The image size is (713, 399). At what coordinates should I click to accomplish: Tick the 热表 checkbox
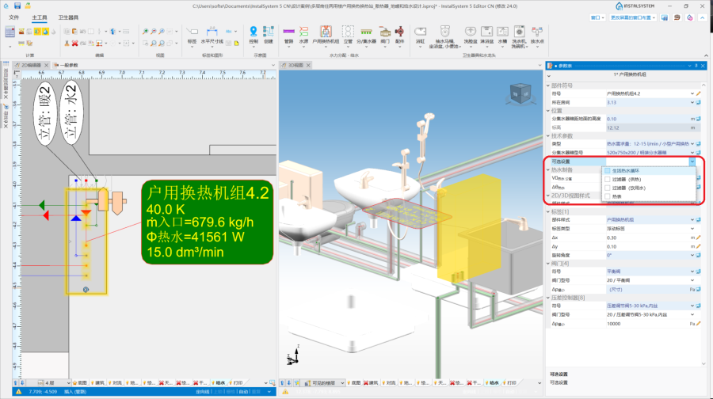tap(608, 196)
